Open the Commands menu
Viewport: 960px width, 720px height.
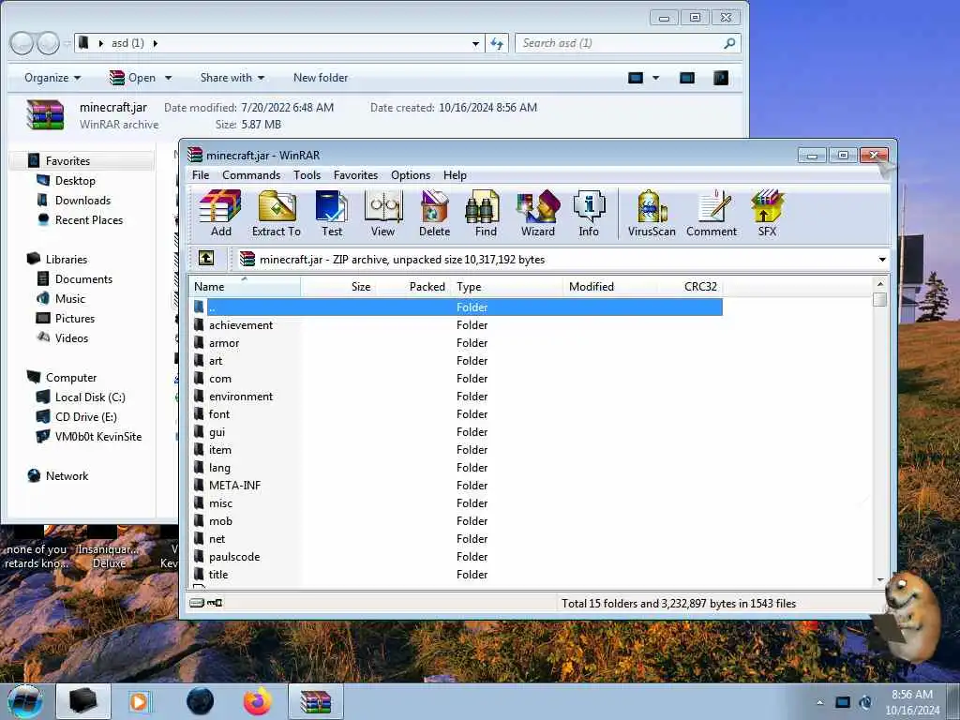point(251,175)
